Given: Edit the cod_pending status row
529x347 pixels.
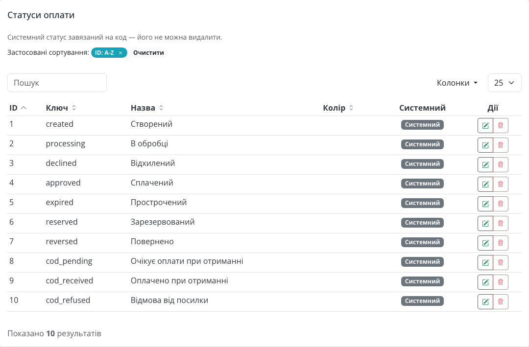Looking at the screenshot, I should (x=485, y=262).
